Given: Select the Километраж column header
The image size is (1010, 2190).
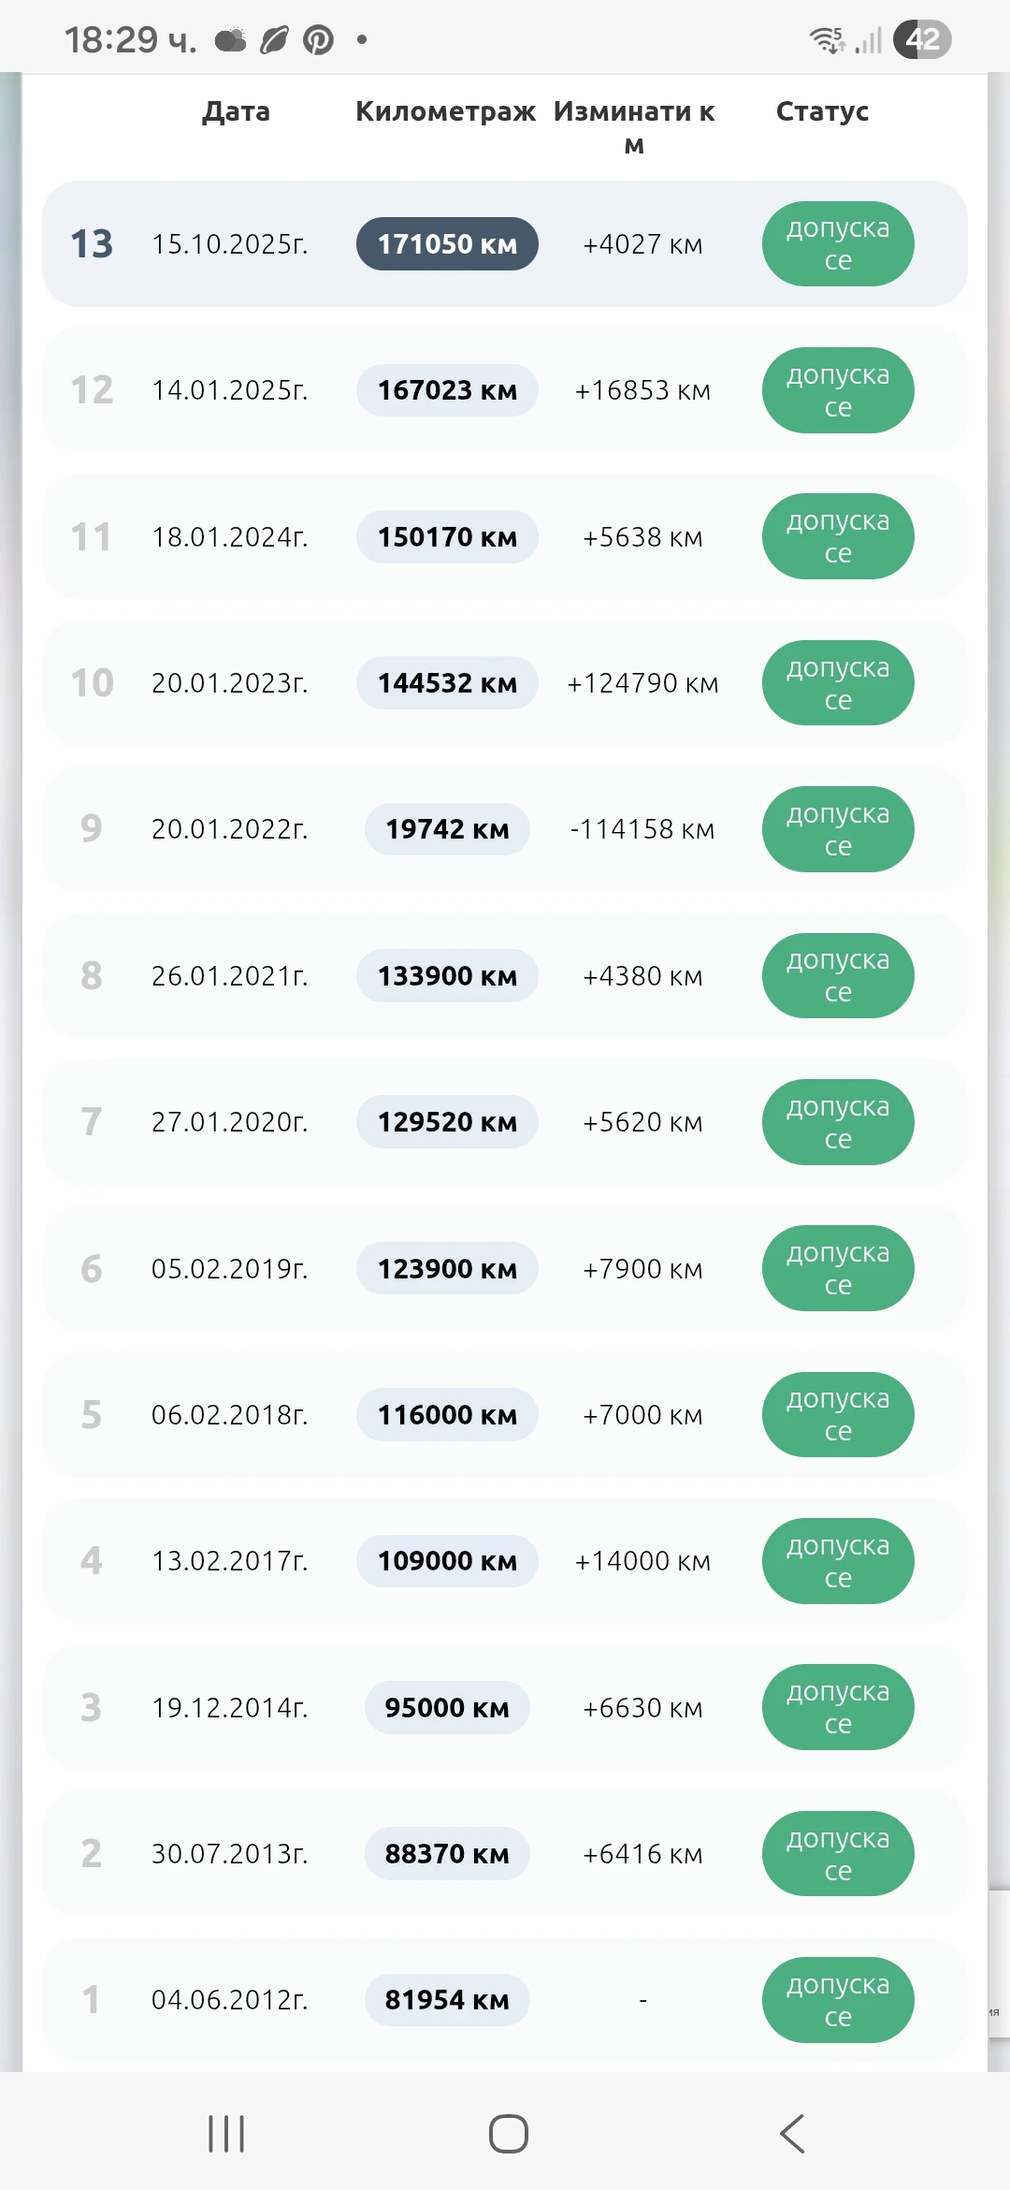Looking at the screenshot, I should 445,111.
